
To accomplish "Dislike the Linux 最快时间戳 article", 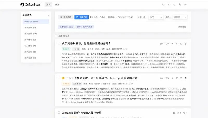I will (167, 78).
